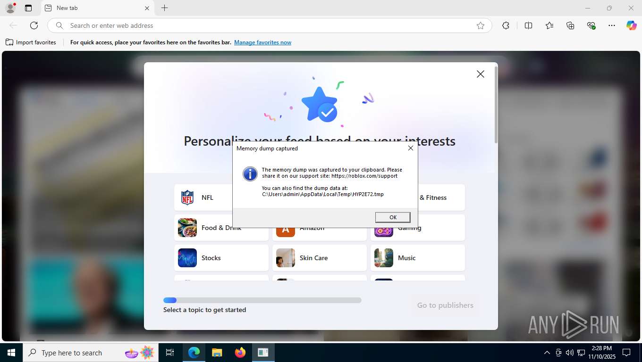The width and height of the screenshot is (642, 362).
Task: Click the search magnifier in address bar
Action: [59, 25]
